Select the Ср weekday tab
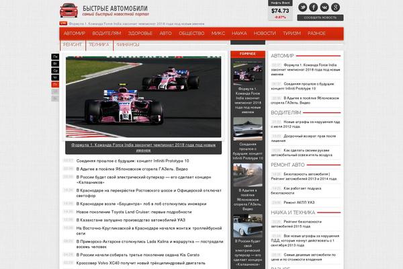Screen dimensions: 403x269 pyautogui.click(x=55, y=71)
